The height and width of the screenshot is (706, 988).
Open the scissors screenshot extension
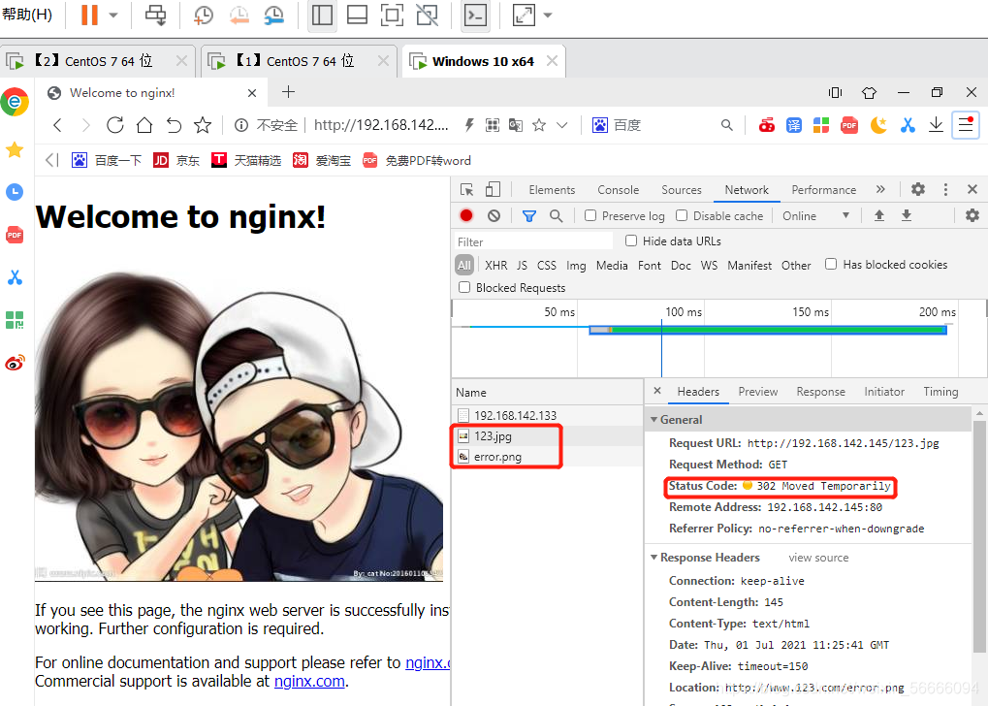pyautogui.click(x=908, y=125)
